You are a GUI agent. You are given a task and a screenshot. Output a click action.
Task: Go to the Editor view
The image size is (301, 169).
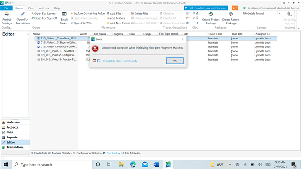click(16, 142)
